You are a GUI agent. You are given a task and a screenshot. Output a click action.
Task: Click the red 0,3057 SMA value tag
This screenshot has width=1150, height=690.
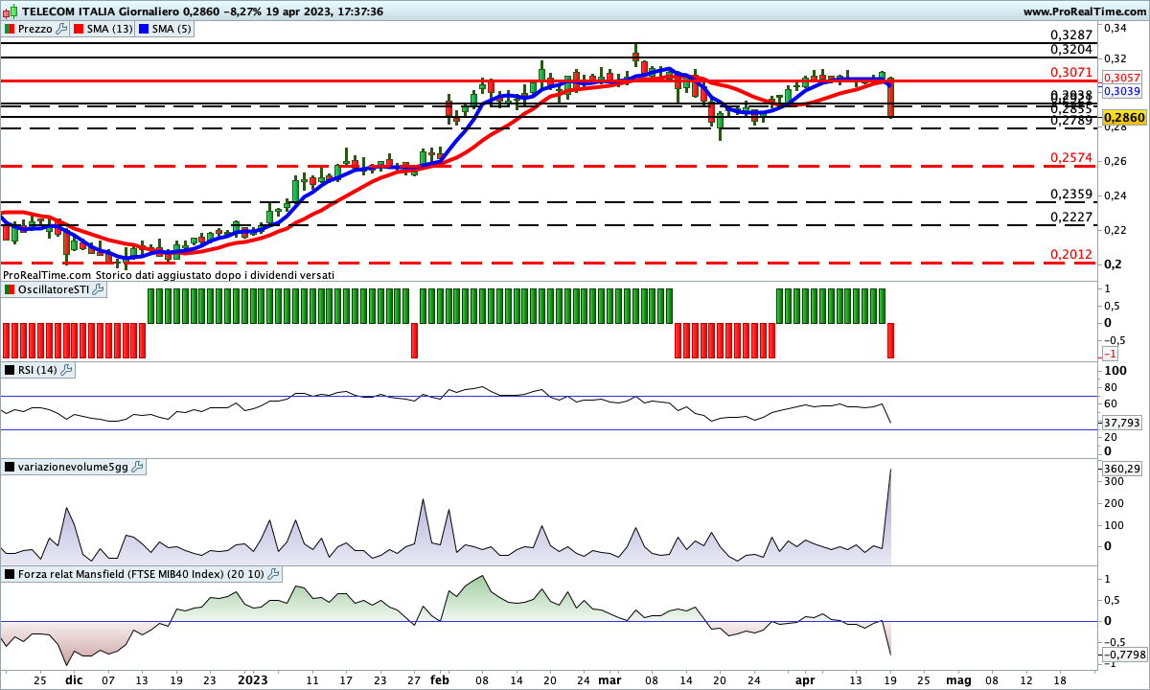pos(1122,78)
